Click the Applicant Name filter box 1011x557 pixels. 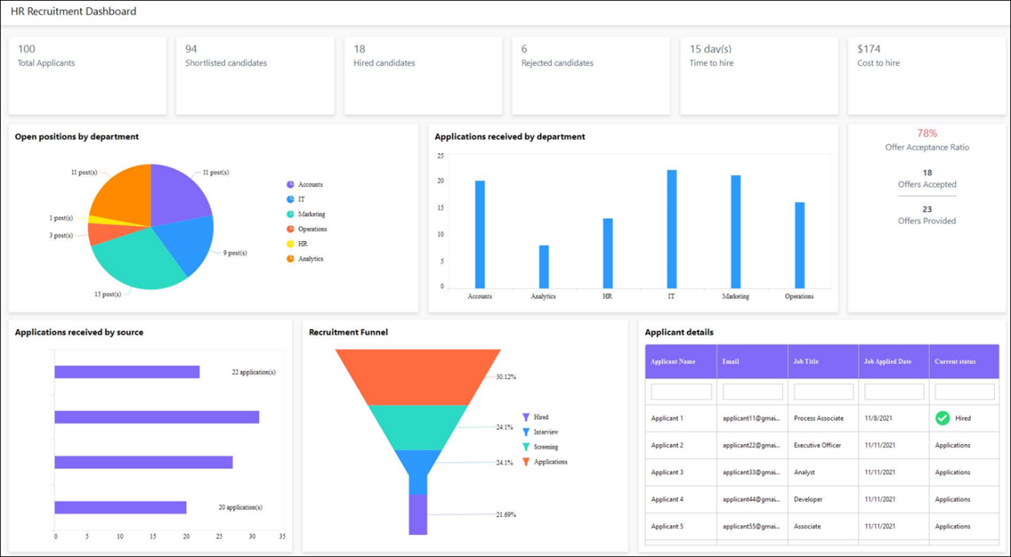[x=680, y=391]
